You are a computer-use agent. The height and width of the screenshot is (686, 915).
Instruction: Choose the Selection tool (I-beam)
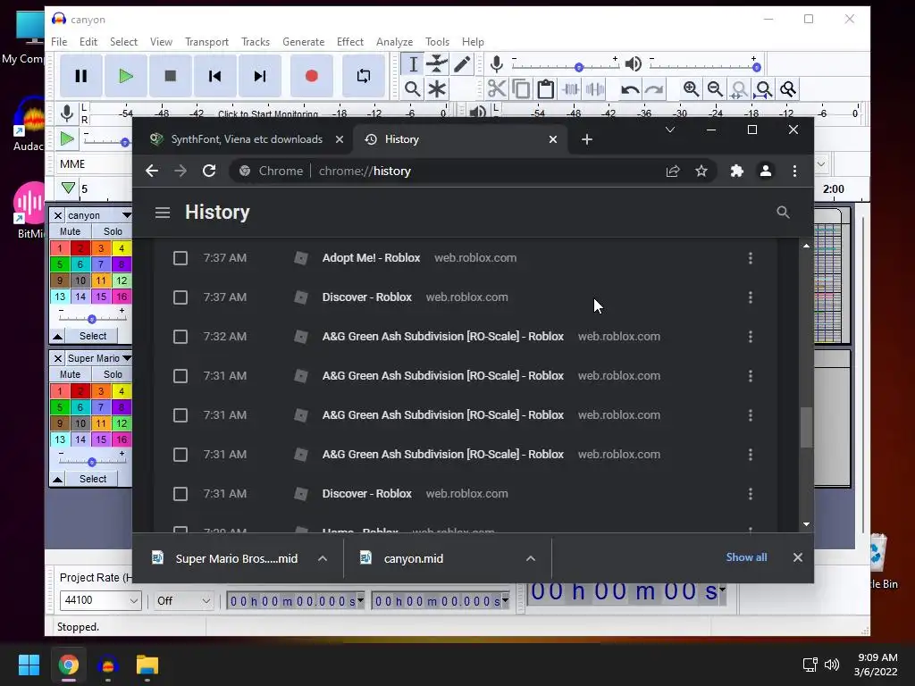(413, 64)
